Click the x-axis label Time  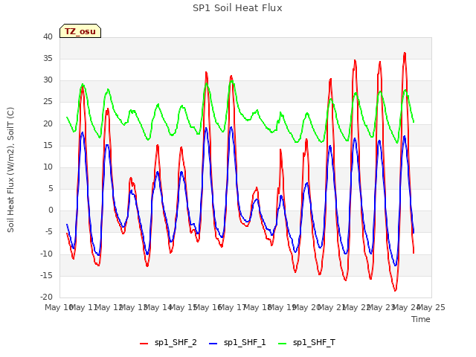point(420,319)
